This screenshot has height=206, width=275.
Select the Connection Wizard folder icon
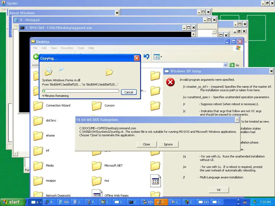[38, 106]
